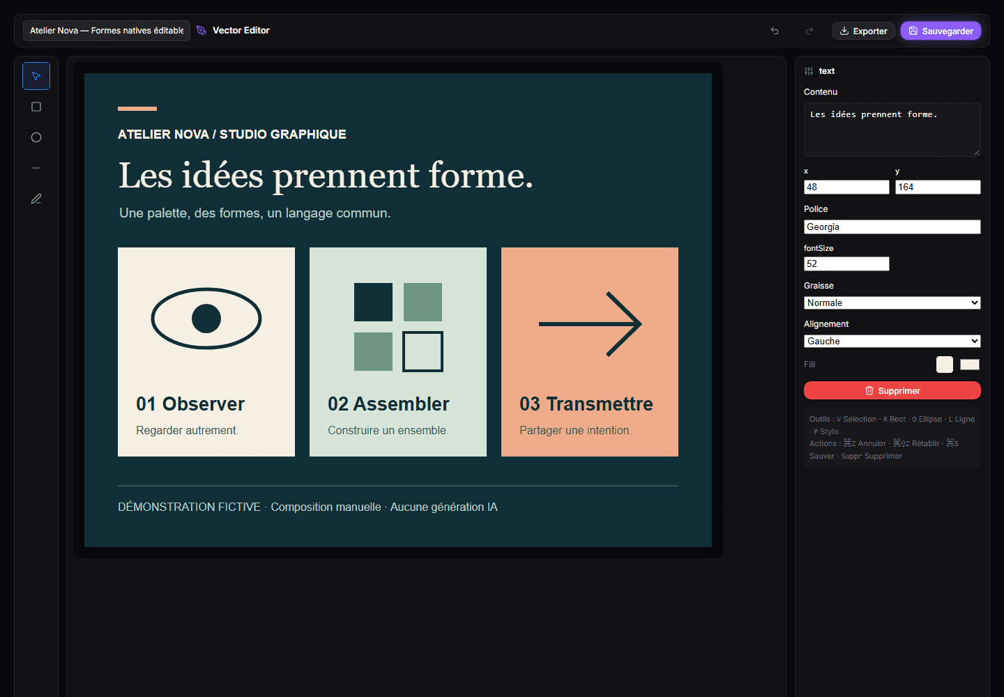Screen dimensions: 1004x697
Task: Select 'Construire un ensemble.' text
Action: coord(388,431)
